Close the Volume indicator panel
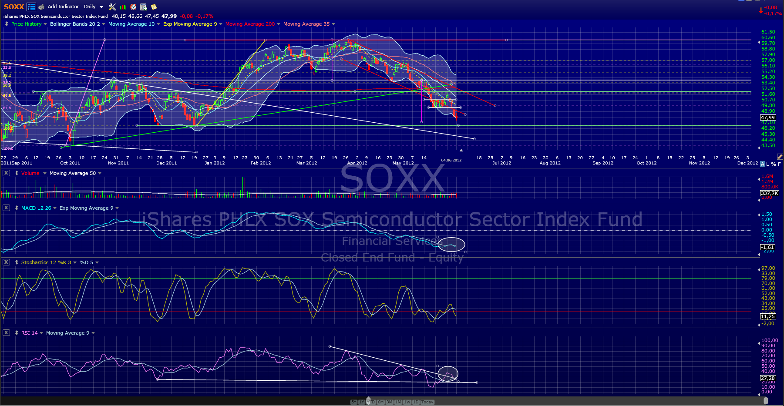This screenshot has width=784, height=406. 6,173
